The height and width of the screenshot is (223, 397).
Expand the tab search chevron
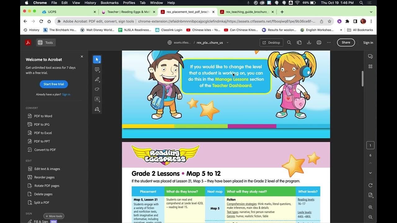pyautogui.click(x=371, y=12)
